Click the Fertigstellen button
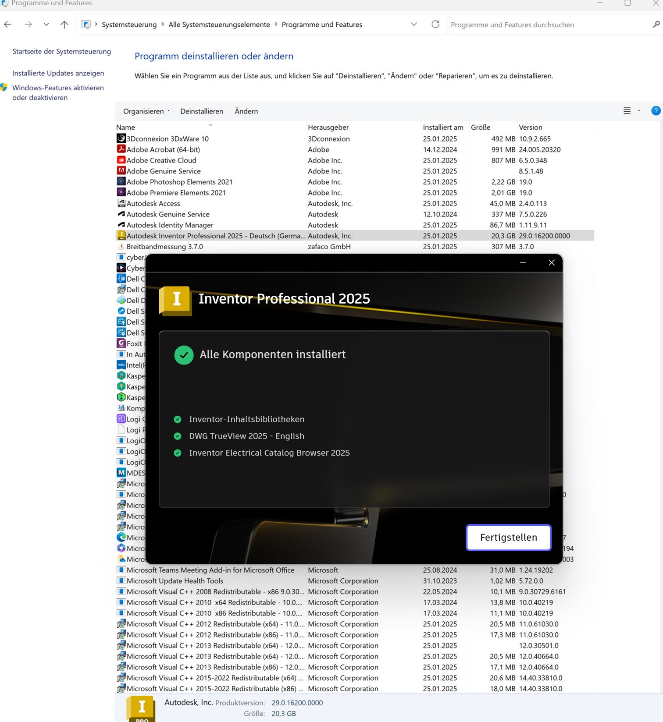This screenshot has width=663, height=722. (508, 537)
